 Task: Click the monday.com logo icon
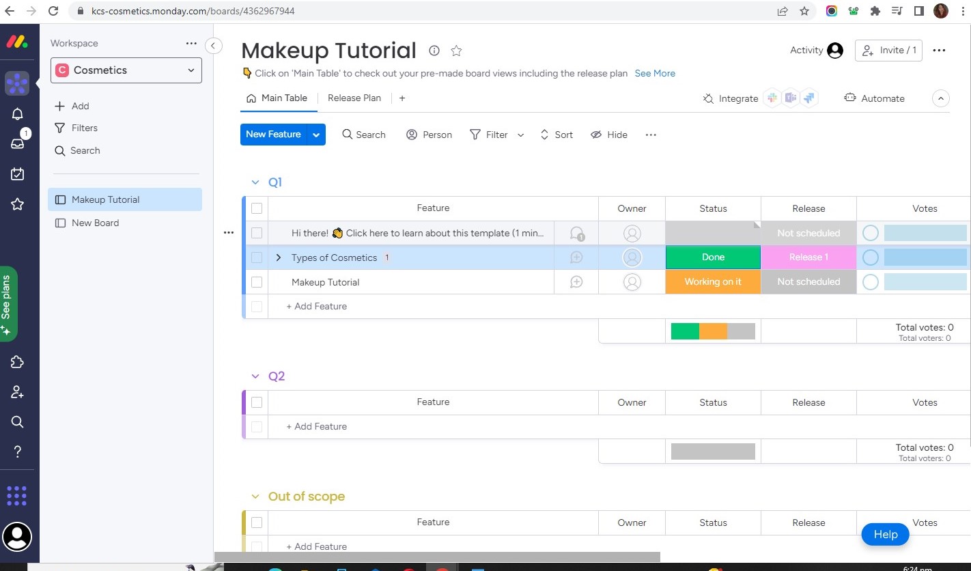17,42
